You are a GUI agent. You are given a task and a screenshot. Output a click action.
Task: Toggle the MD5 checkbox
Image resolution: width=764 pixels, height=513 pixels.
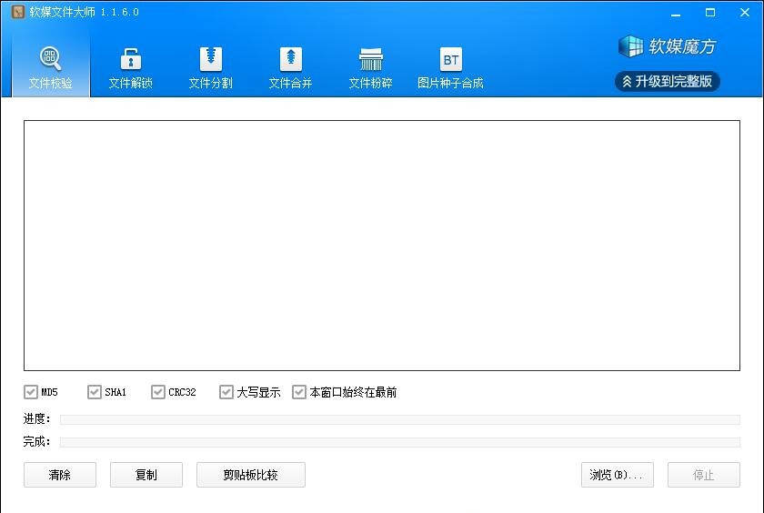[31, 392]
